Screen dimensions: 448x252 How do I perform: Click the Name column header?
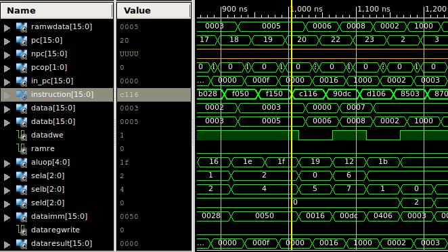click(57, 11)
